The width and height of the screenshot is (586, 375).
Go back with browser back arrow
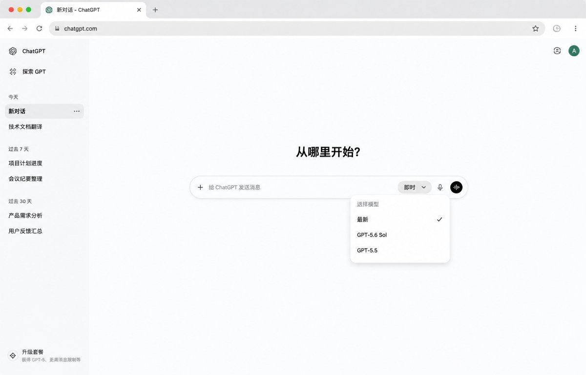[10, 29]
